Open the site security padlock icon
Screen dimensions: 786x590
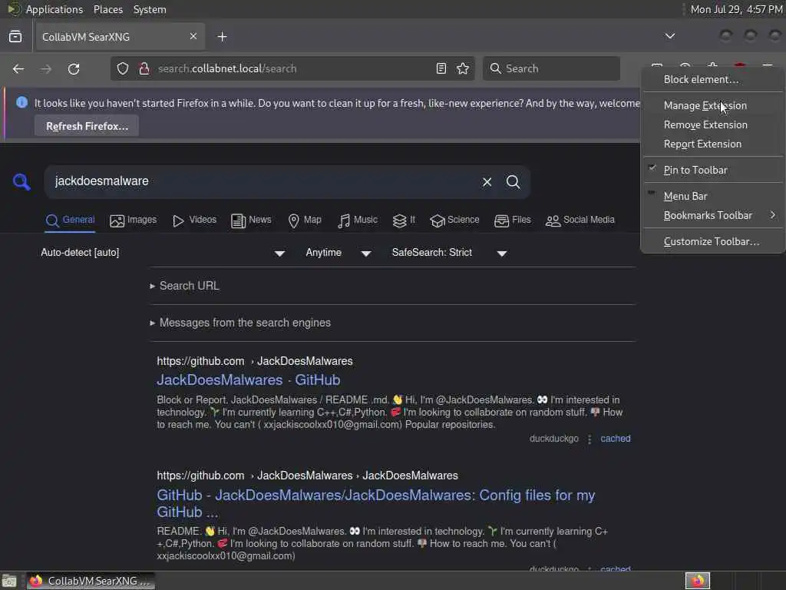[144, 68]
